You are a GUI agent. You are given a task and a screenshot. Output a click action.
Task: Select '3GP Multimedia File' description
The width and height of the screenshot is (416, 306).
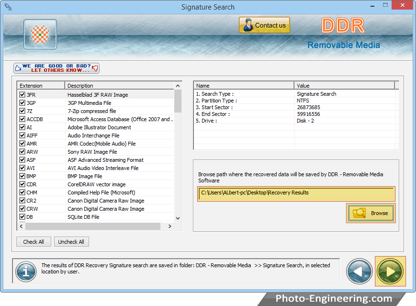tap(90, 103)
